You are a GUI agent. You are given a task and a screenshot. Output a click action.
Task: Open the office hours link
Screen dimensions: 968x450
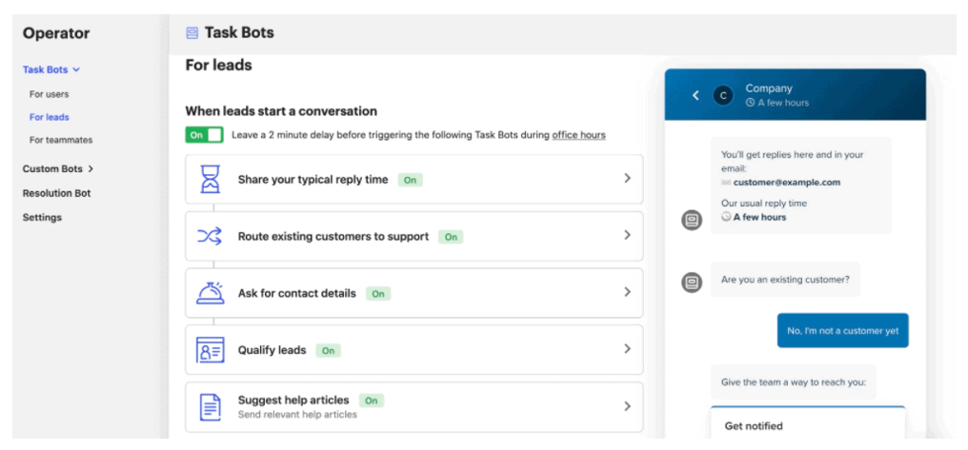(578, 135)
